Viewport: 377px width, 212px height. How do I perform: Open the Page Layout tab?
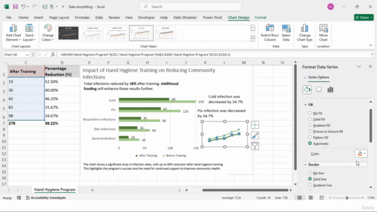(59, 18)
